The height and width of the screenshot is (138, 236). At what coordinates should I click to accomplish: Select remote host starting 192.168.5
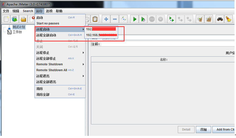coord(101,35)
